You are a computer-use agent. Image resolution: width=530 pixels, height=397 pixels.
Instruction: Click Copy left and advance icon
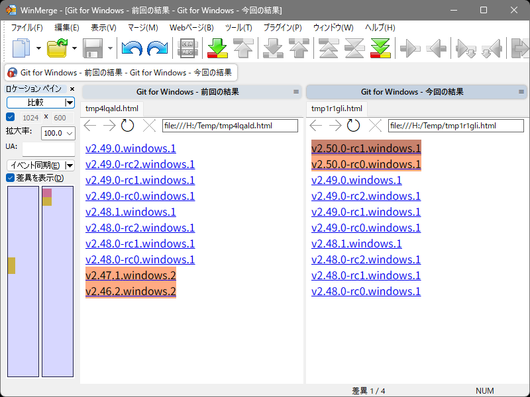point(492,48)
